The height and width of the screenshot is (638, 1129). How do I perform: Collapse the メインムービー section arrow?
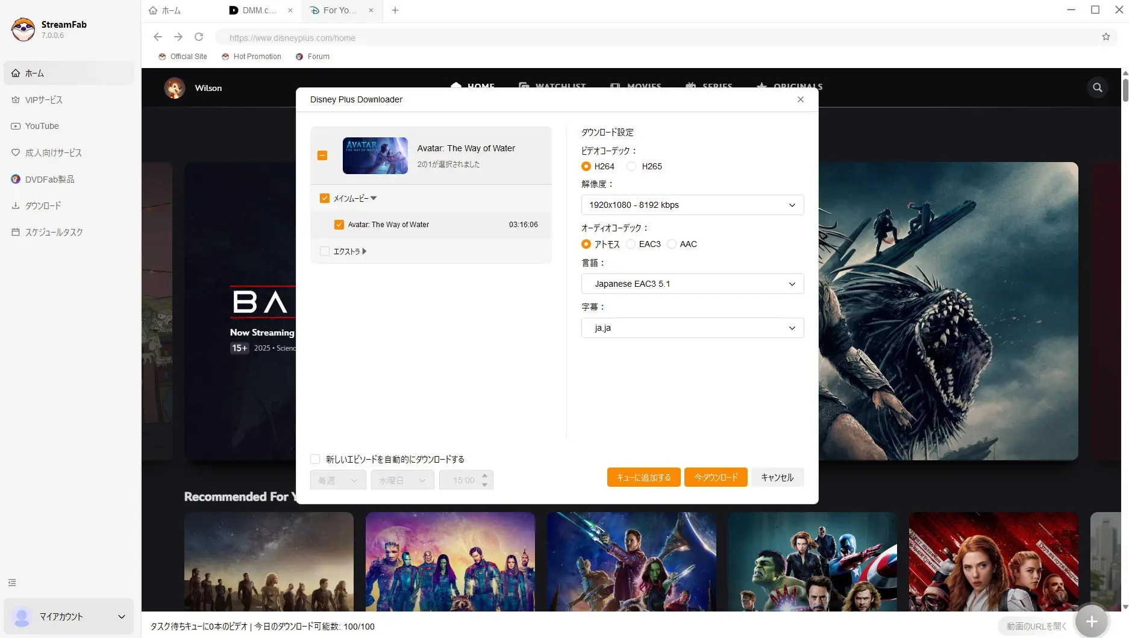tap(374, 198)
